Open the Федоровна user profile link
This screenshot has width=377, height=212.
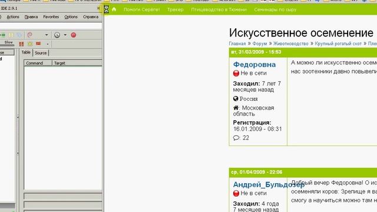coord(254,64)
